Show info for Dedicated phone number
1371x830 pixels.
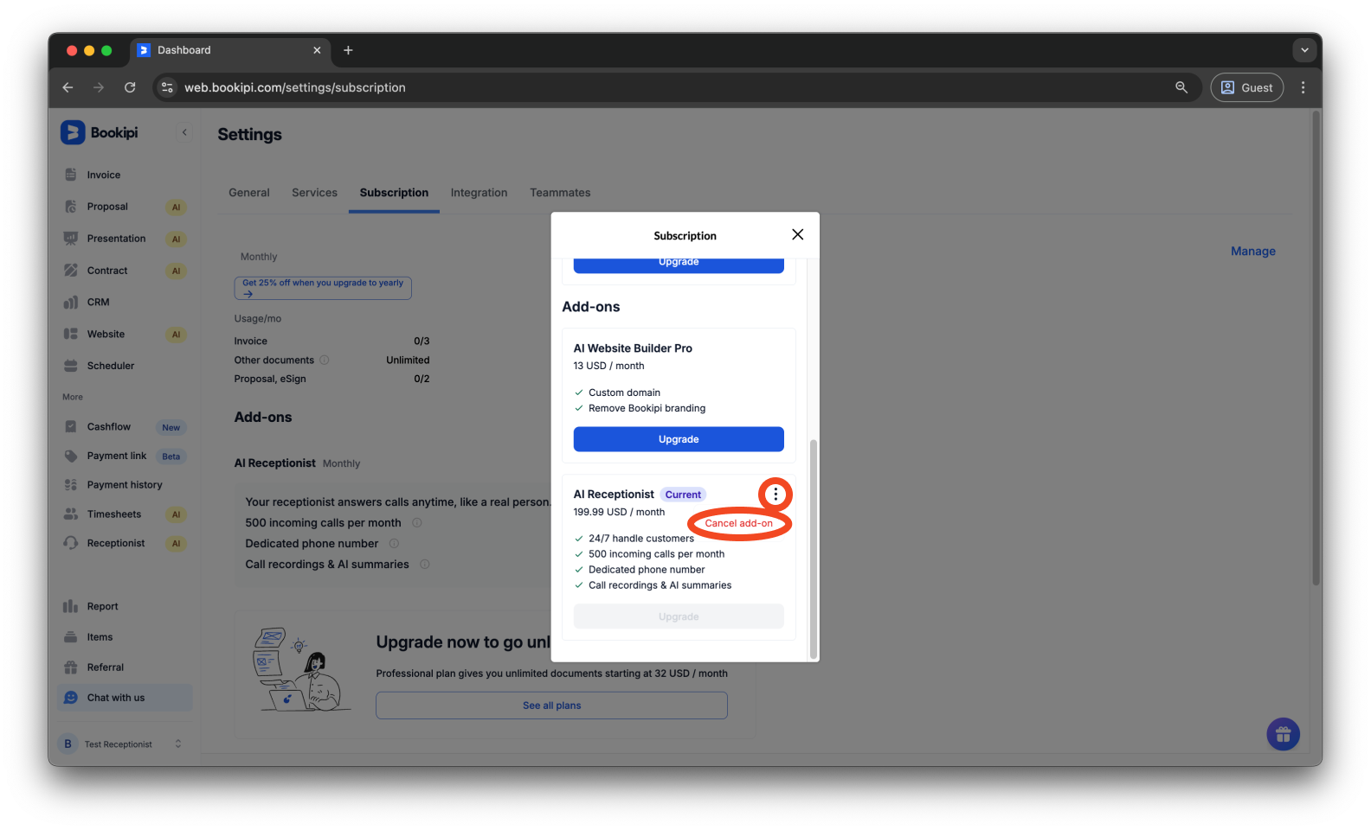tap(394, 544)
